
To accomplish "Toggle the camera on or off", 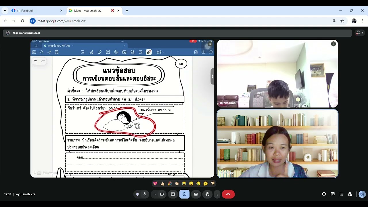I will click(x=162, y=194).
